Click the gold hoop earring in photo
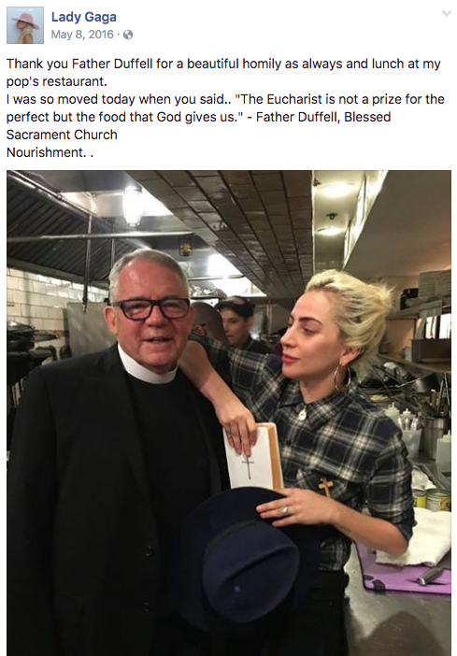The height and width of the screenshot is (656, 457). 341,377
